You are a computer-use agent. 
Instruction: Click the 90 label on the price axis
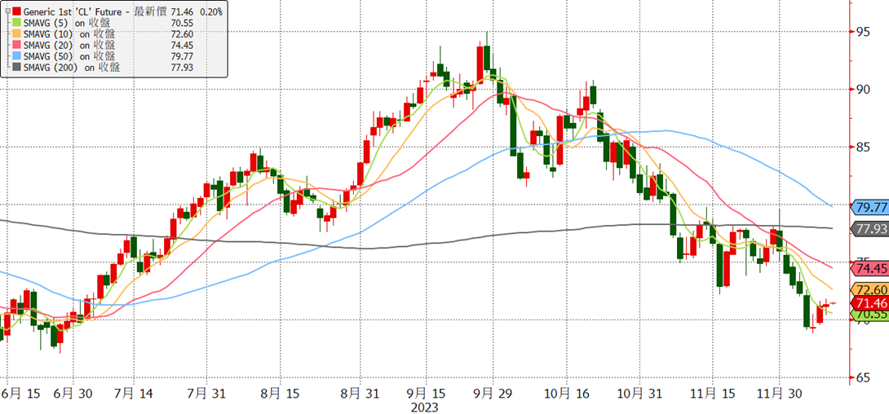pos(863,90)
